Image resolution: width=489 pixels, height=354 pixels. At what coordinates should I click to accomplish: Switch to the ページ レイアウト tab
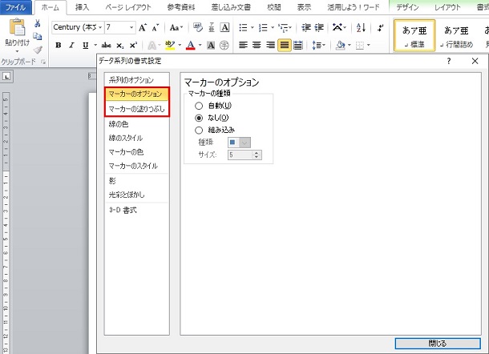128,7
